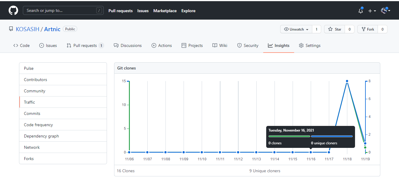Image resolution: width=399 pixels, height=185 pixels.
Task: Click the Pull requests counter badge 1
Action: coord(101,45)
